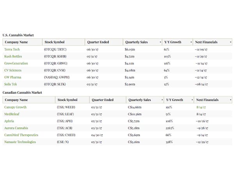This screenshot has height=179, width=234.
Task: Open U.S. table Y/Y Growth dropdown arrow
Action: 191,42
